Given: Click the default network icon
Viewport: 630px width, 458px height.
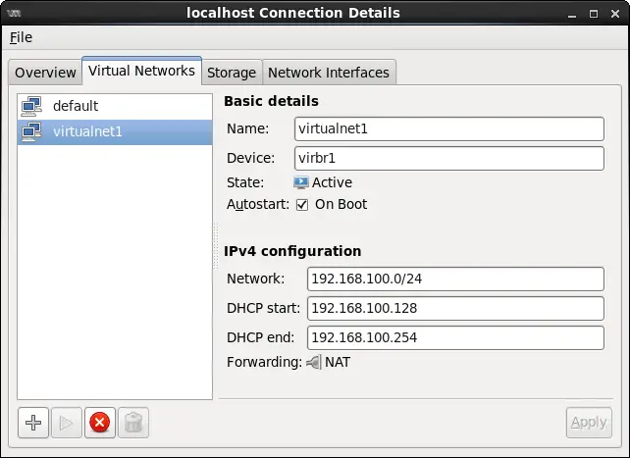Looking at the screenshot, I should point(31,106).
